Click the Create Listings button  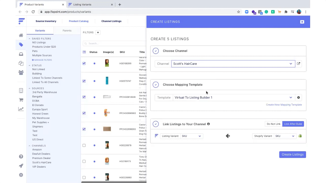coord(293,155)
